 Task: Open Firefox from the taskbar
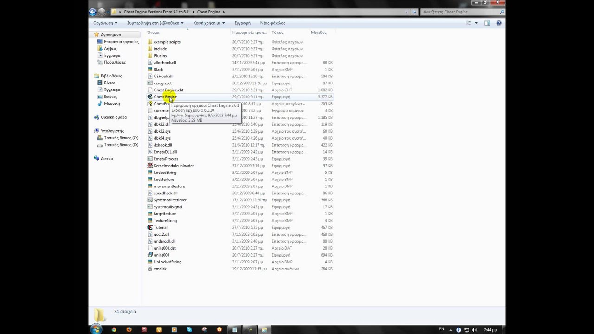(x=129, y=329)
